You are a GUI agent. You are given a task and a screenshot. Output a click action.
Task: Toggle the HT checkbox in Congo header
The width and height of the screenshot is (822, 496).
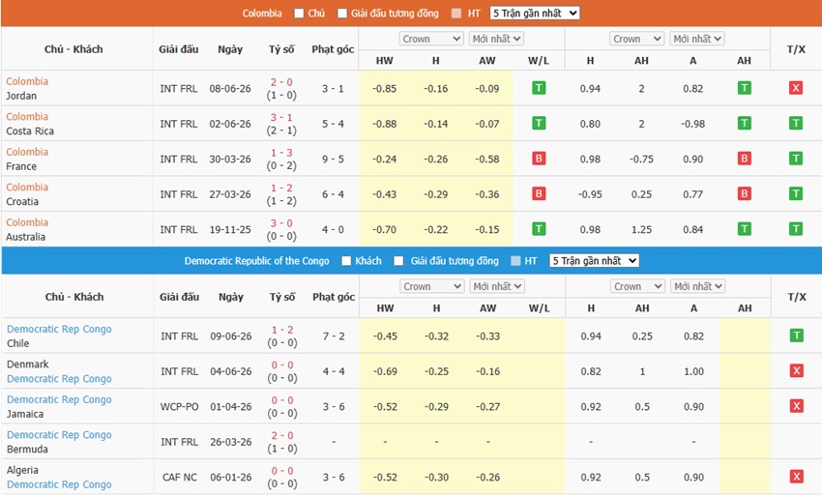[515, 261]
